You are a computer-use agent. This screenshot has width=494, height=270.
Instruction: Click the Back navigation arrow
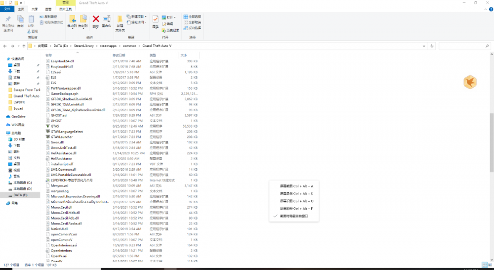(x=5, y=46)
